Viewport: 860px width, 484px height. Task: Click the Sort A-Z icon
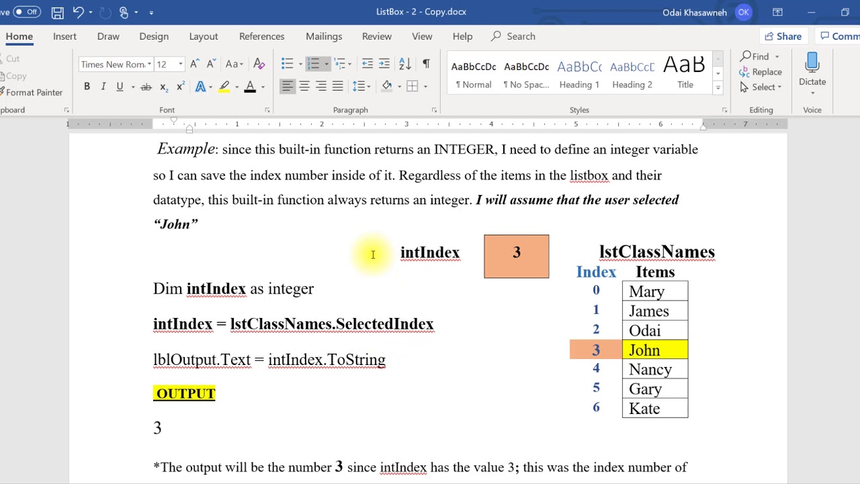coord(404,64)
